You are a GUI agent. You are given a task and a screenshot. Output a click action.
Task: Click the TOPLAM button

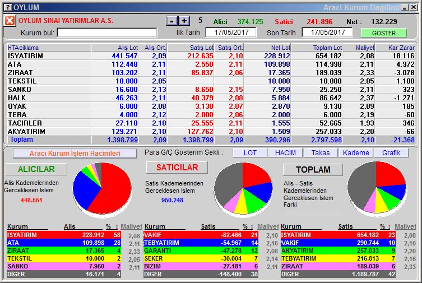tap(313, 169)
